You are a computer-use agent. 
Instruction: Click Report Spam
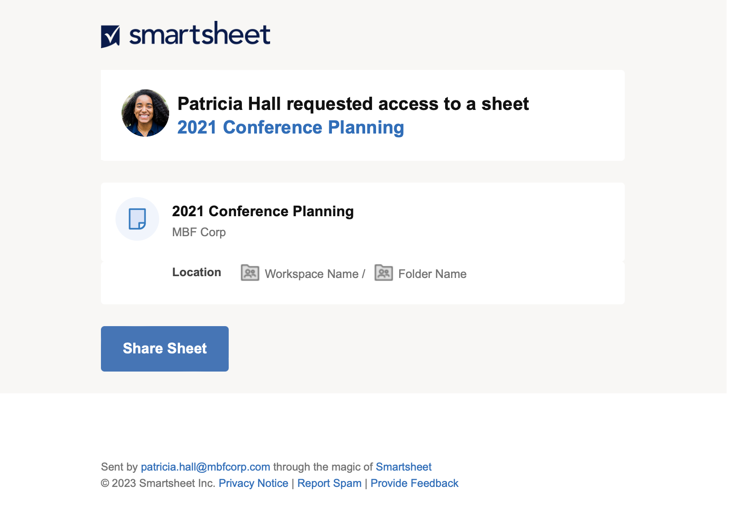pyautogui.click(x=329, y=483)
